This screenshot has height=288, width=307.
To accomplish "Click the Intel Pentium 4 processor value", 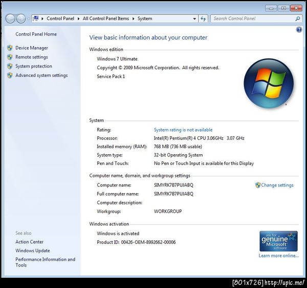I will 199,138.
